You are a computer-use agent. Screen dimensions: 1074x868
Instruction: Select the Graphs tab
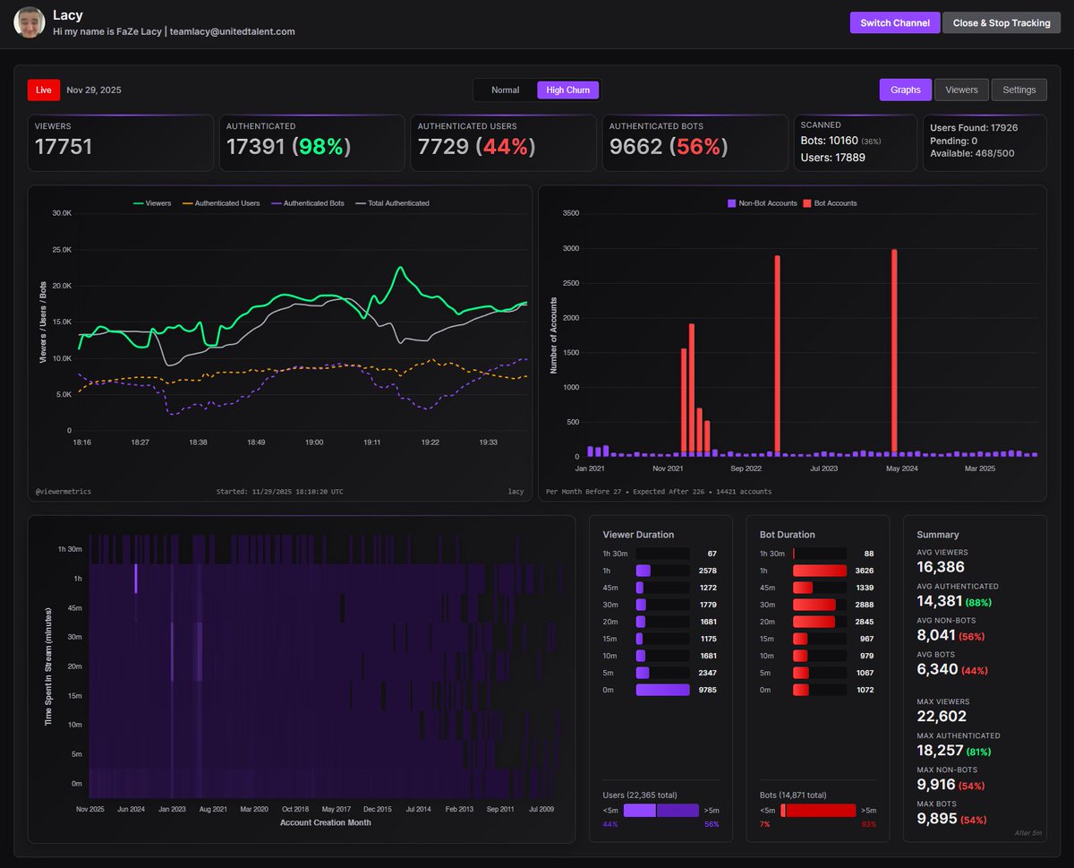pos(905,90)
